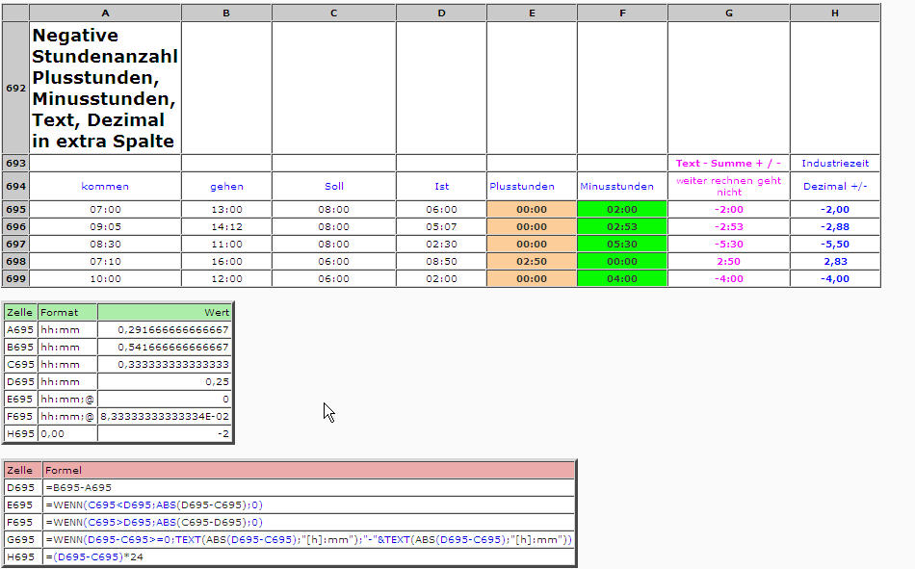Click the 'Wert' header in format table
This screenshot has width=915, height=569.
(165, 312)
